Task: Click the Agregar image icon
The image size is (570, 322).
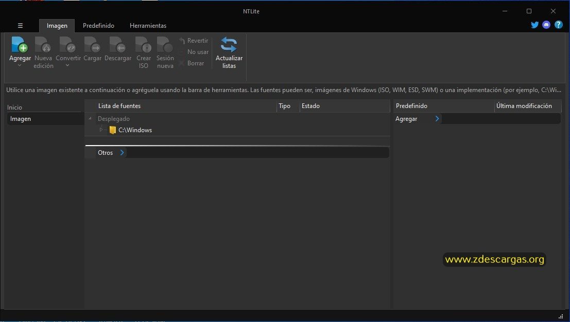Action: click(20, 44)
